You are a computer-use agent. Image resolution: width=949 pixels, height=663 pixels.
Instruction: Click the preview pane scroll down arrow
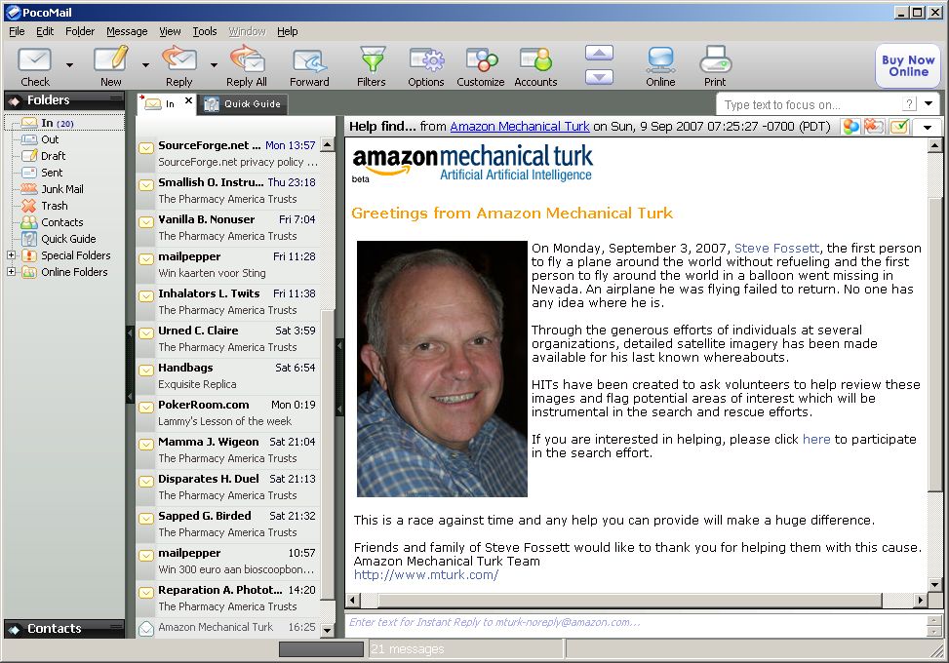(x=934, y=585)
